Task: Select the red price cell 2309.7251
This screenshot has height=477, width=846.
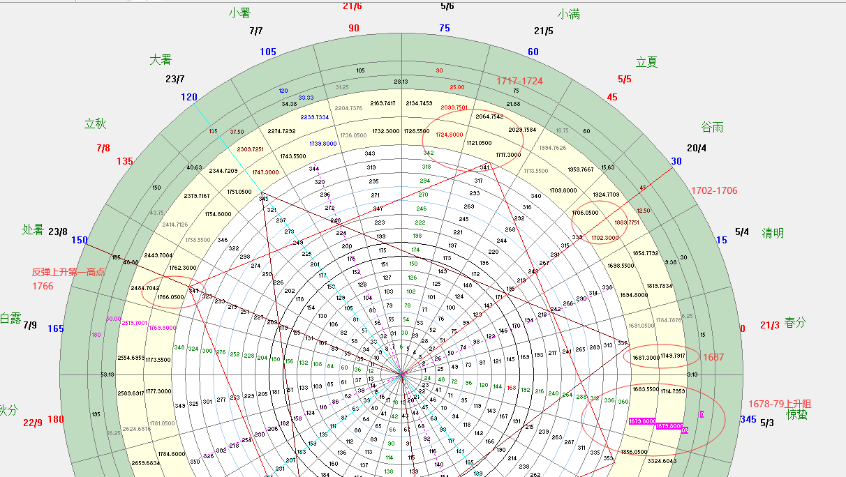Action: (251, 149)
